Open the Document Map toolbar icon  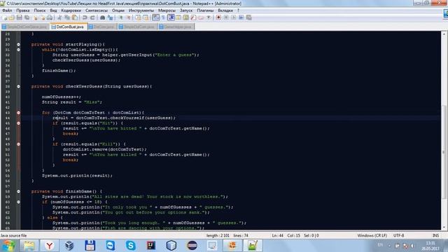point(185,17)
